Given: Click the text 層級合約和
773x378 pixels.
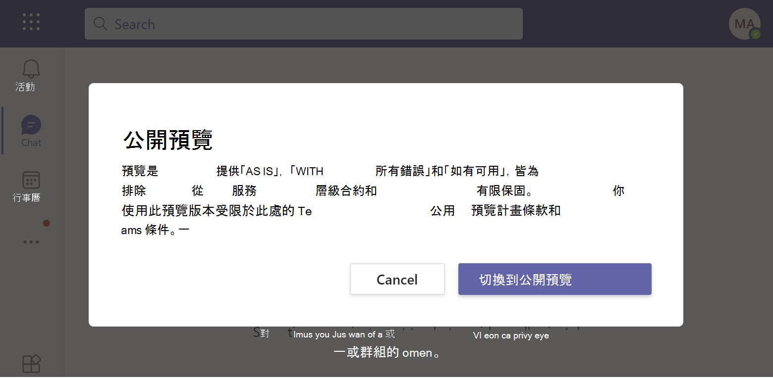Looking at the screenshot, I should [346, 191].
